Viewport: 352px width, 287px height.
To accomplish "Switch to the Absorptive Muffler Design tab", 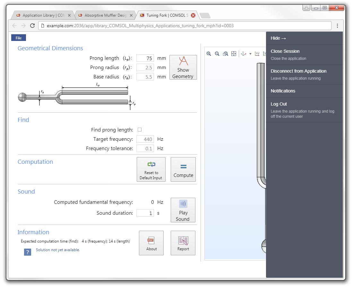I will coord(105,15).
